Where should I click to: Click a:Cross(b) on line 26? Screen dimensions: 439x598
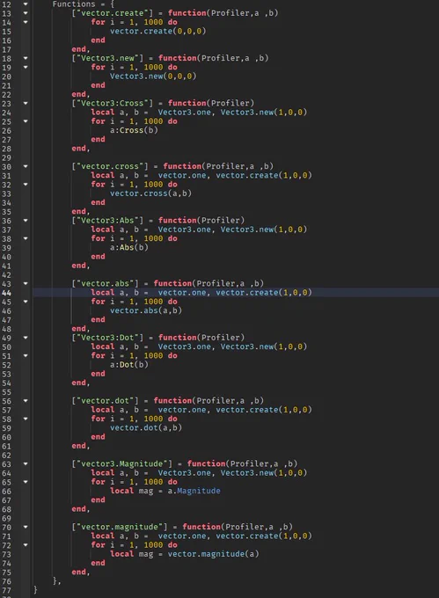click(134, 130)
